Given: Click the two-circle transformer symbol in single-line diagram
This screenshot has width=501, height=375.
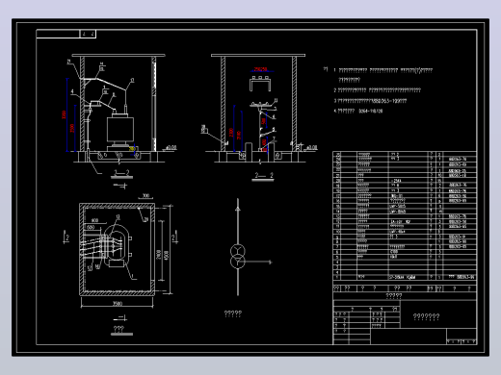Looking at the screenshot, I should click(x=238, y=256).
